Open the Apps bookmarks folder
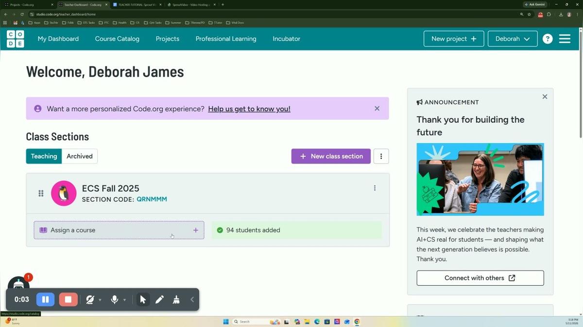 click(x=34, y=22)
